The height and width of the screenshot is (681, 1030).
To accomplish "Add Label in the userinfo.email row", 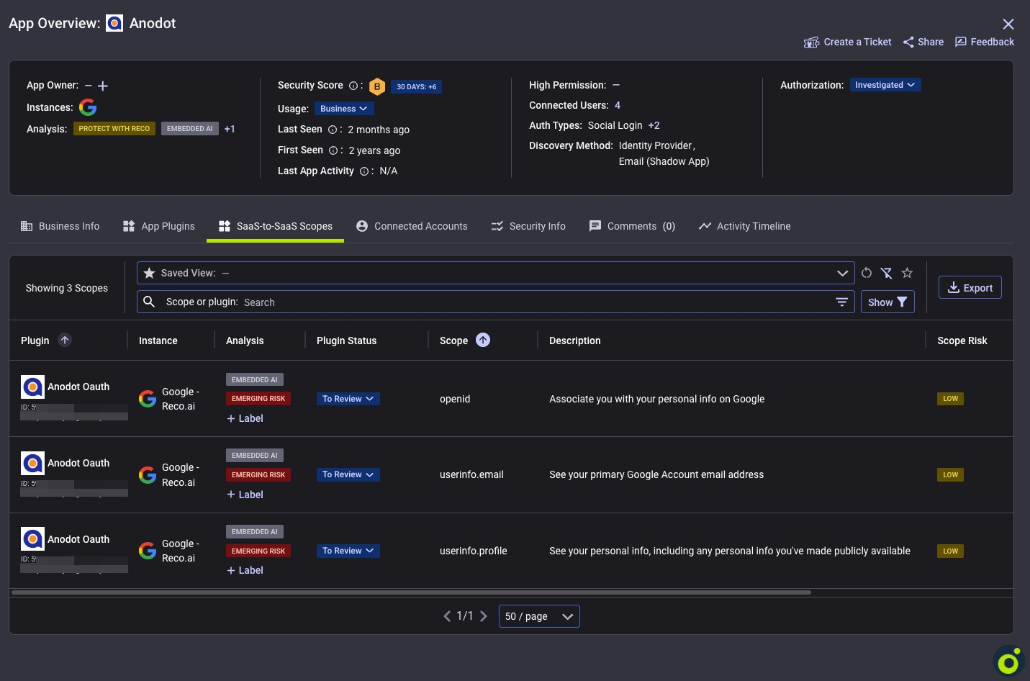I will (x=245, y=495).
